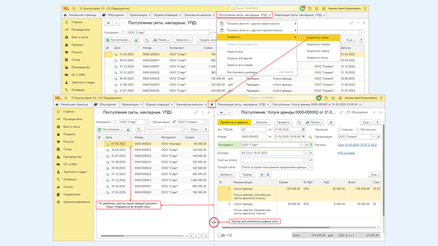This screenshot has height=246, width=438.
Task: Open 'Еще' dropdown above the items table
Action: [374, 174]
